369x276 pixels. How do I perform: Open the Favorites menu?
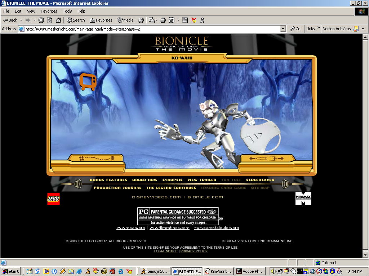click(49, 11)
